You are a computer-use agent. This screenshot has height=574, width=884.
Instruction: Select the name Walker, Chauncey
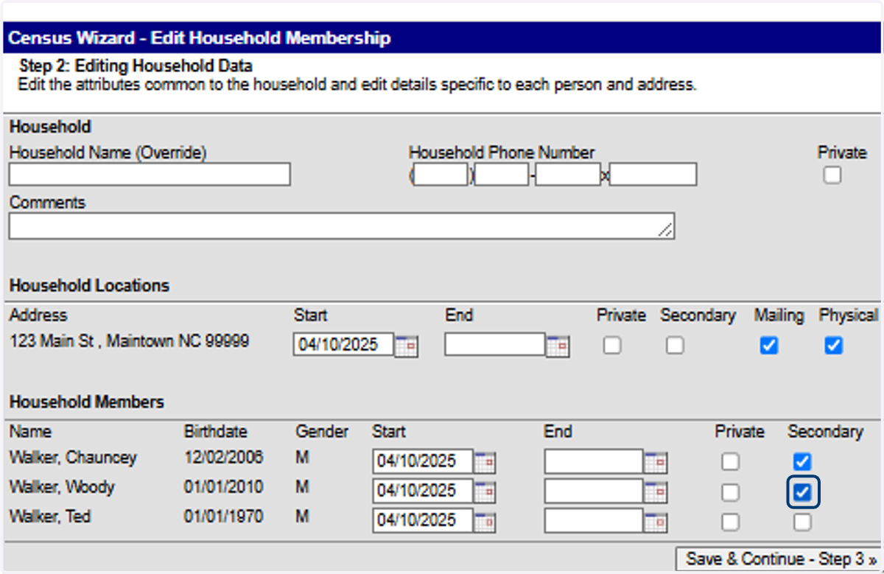tap(73, 458)
